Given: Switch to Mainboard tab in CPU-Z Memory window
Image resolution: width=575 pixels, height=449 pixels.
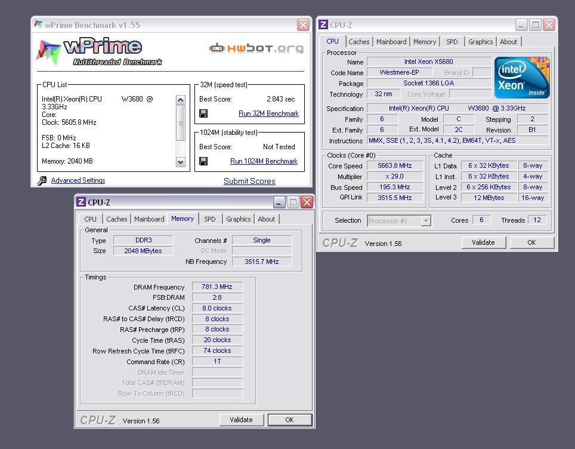Looking at the screenshot, I should (x=149, y=219).
